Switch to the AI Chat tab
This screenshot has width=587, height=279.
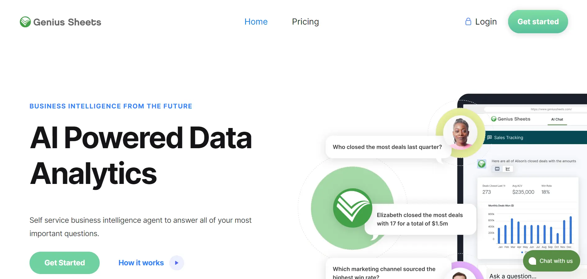pyautogui.click(x=557, y=119)
